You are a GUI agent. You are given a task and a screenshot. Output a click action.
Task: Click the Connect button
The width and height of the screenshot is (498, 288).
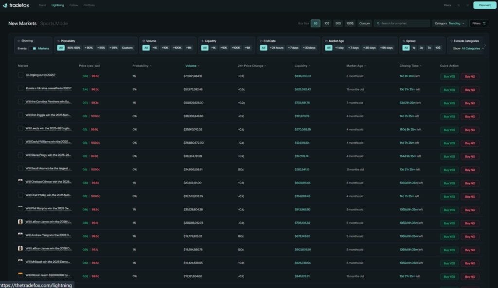click(484, 5)
